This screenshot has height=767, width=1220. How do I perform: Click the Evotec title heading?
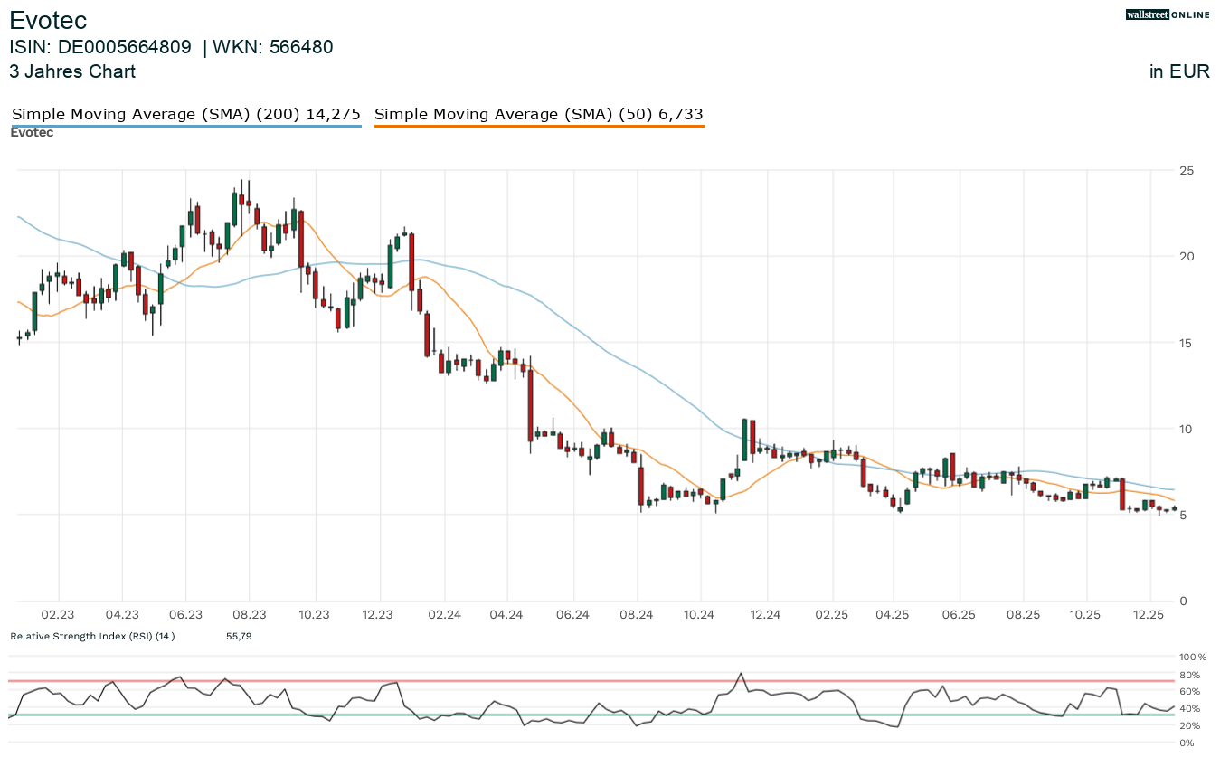pos(48,20)
